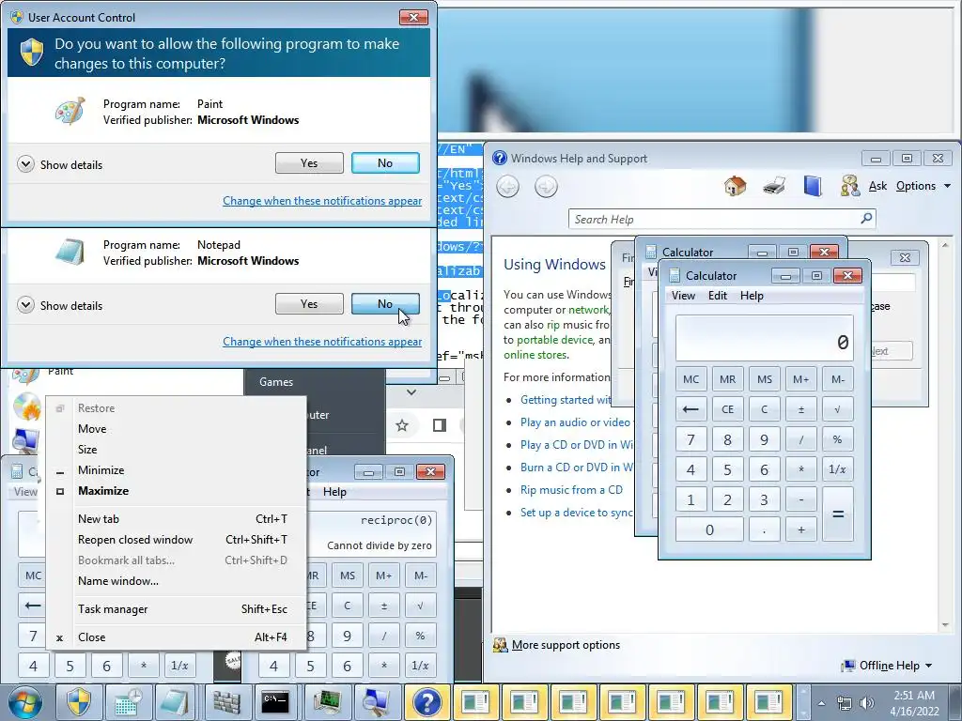This screenshot has width=962, height=721.
Task: Open Notepad icon on the taskbar
Action: tap(178, 702)
